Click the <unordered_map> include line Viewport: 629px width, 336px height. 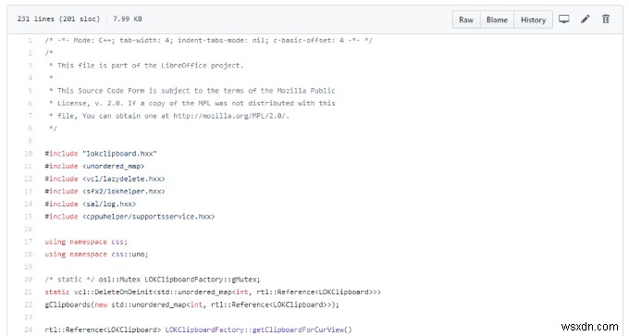click(x=94, y=166)
